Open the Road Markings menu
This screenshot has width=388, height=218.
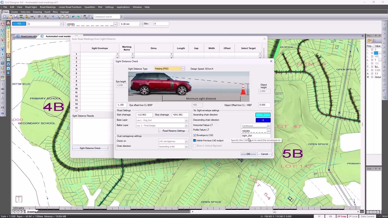(x=48, y=7)
